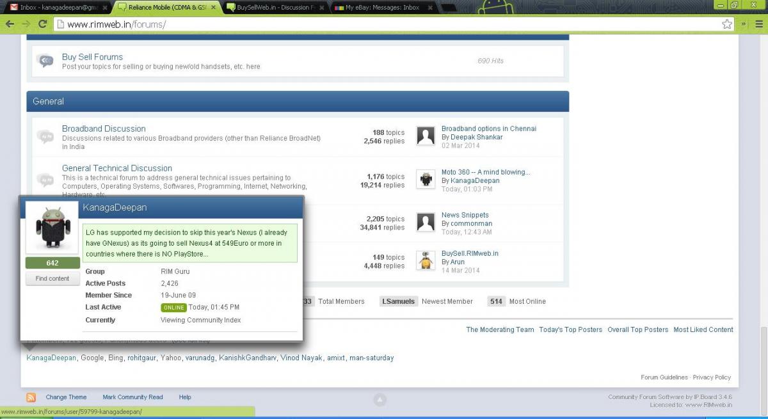Screen dimensions: 768x419
Task: Open Vinod Nayak's profile link
Action: click(301, 358)
